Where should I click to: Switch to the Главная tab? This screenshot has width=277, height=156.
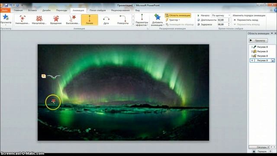pyautogui.click(x=18, y=10)
